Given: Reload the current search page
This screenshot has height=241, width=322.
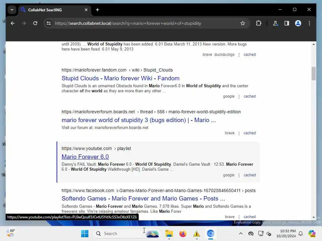Looking at the screenshot, I should (x=35, y=23).
